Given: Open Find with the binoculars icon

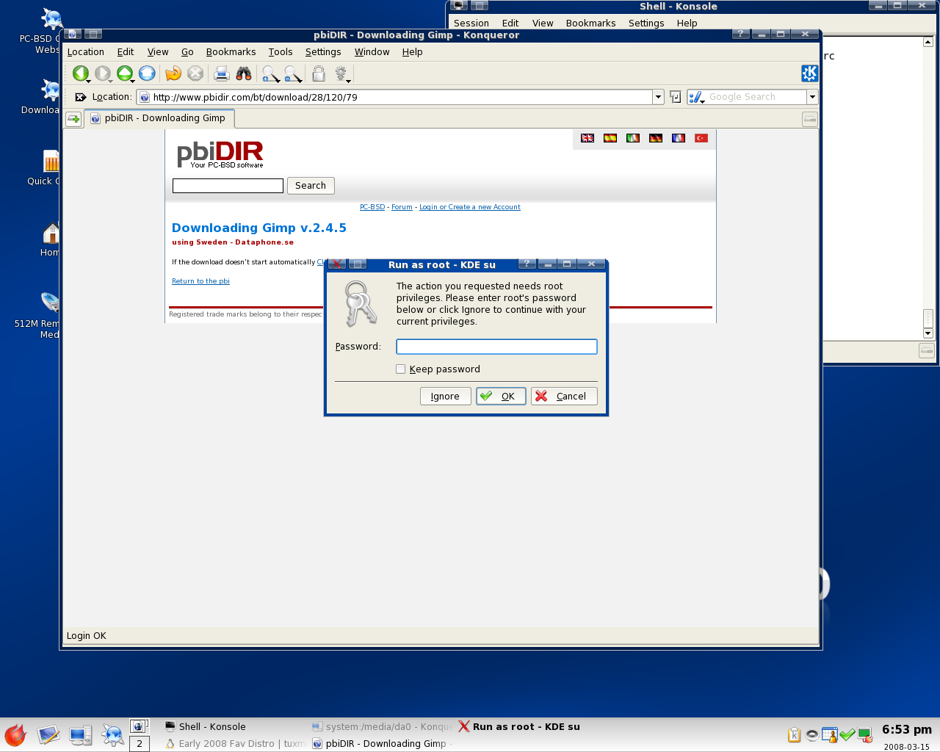Looking at the screenshot, I should tap(244, 73).
